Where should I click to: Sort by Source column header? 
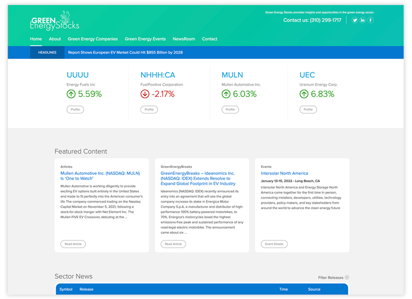click(314, 289)
